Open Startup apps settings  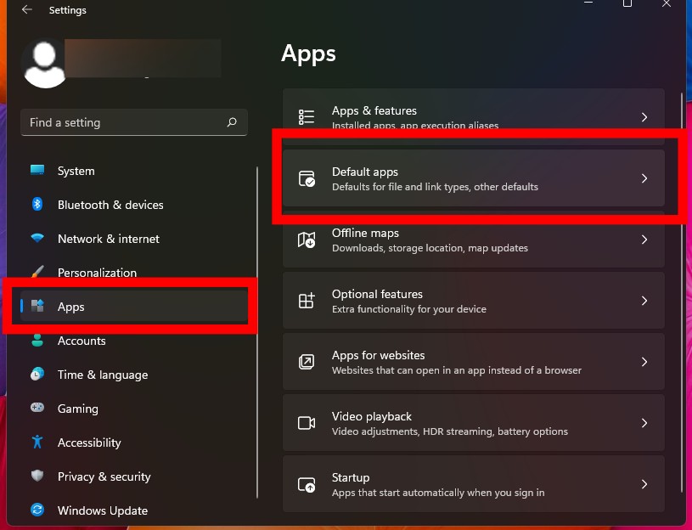tap(474, 484)
